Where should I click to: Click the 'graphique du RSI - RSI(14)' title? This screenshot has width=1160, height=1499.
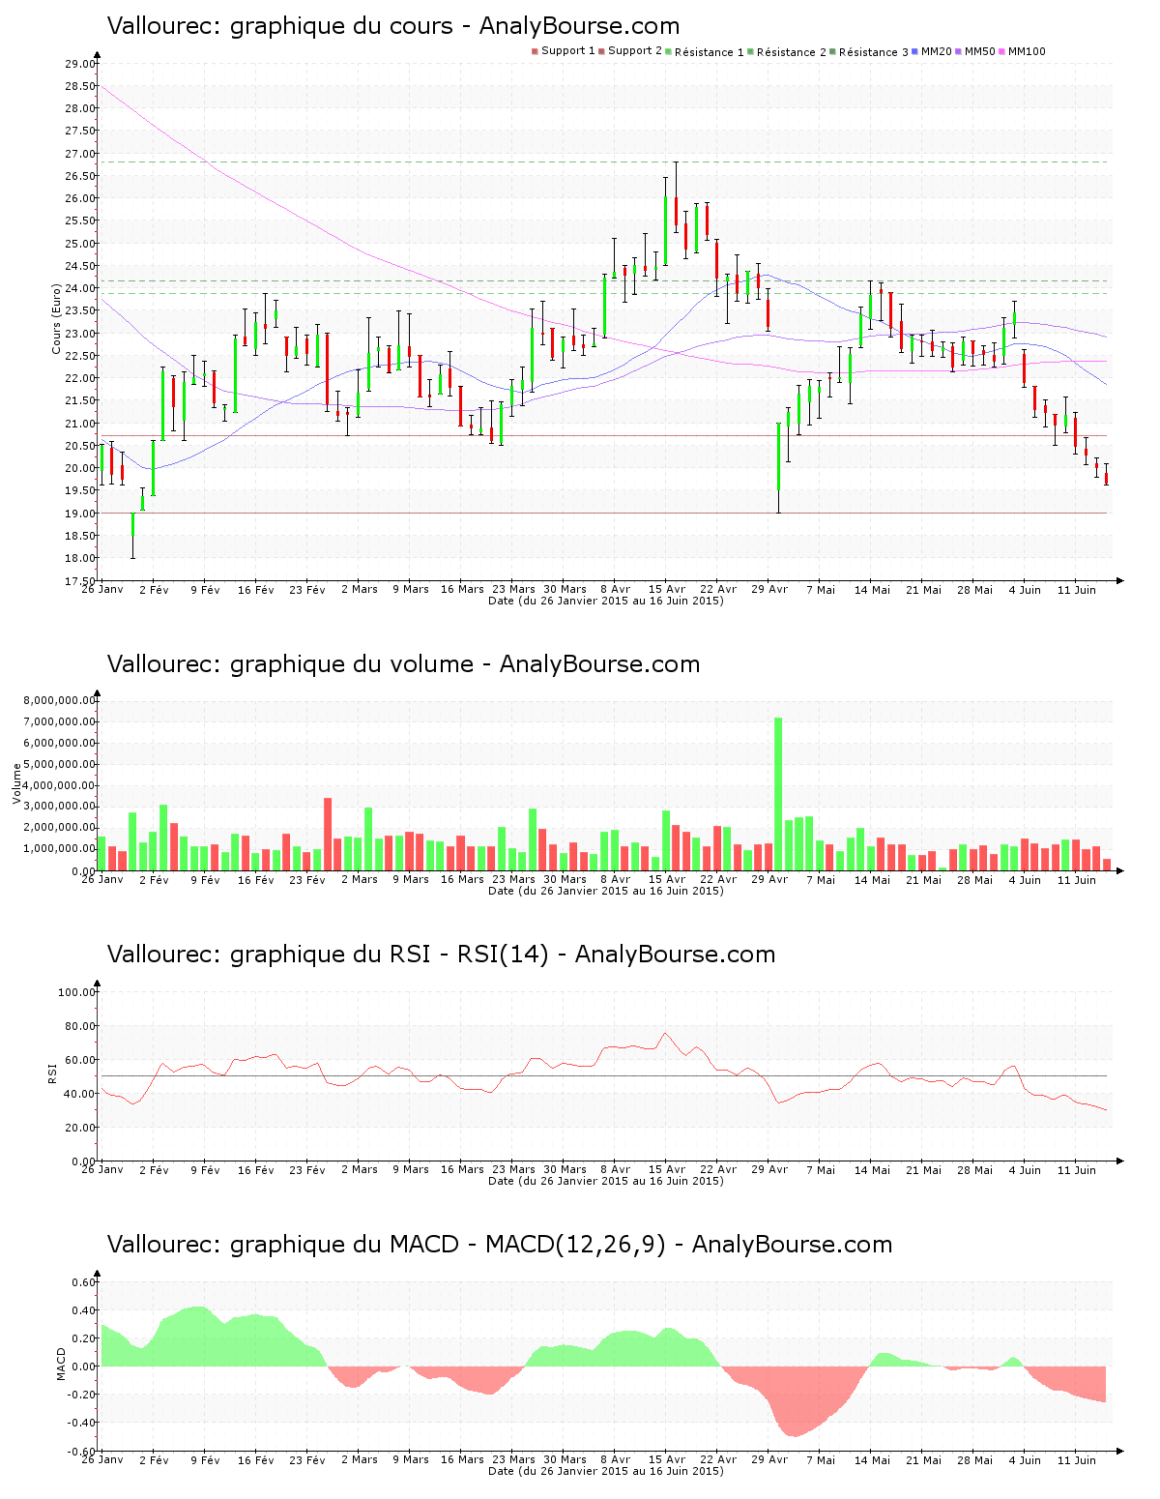(441, 955)
